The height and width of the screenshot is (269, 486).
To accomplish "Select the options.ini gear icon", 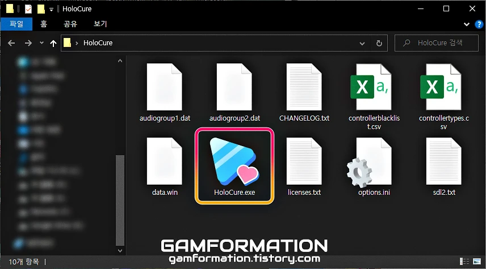I will [x=370, y=163].
